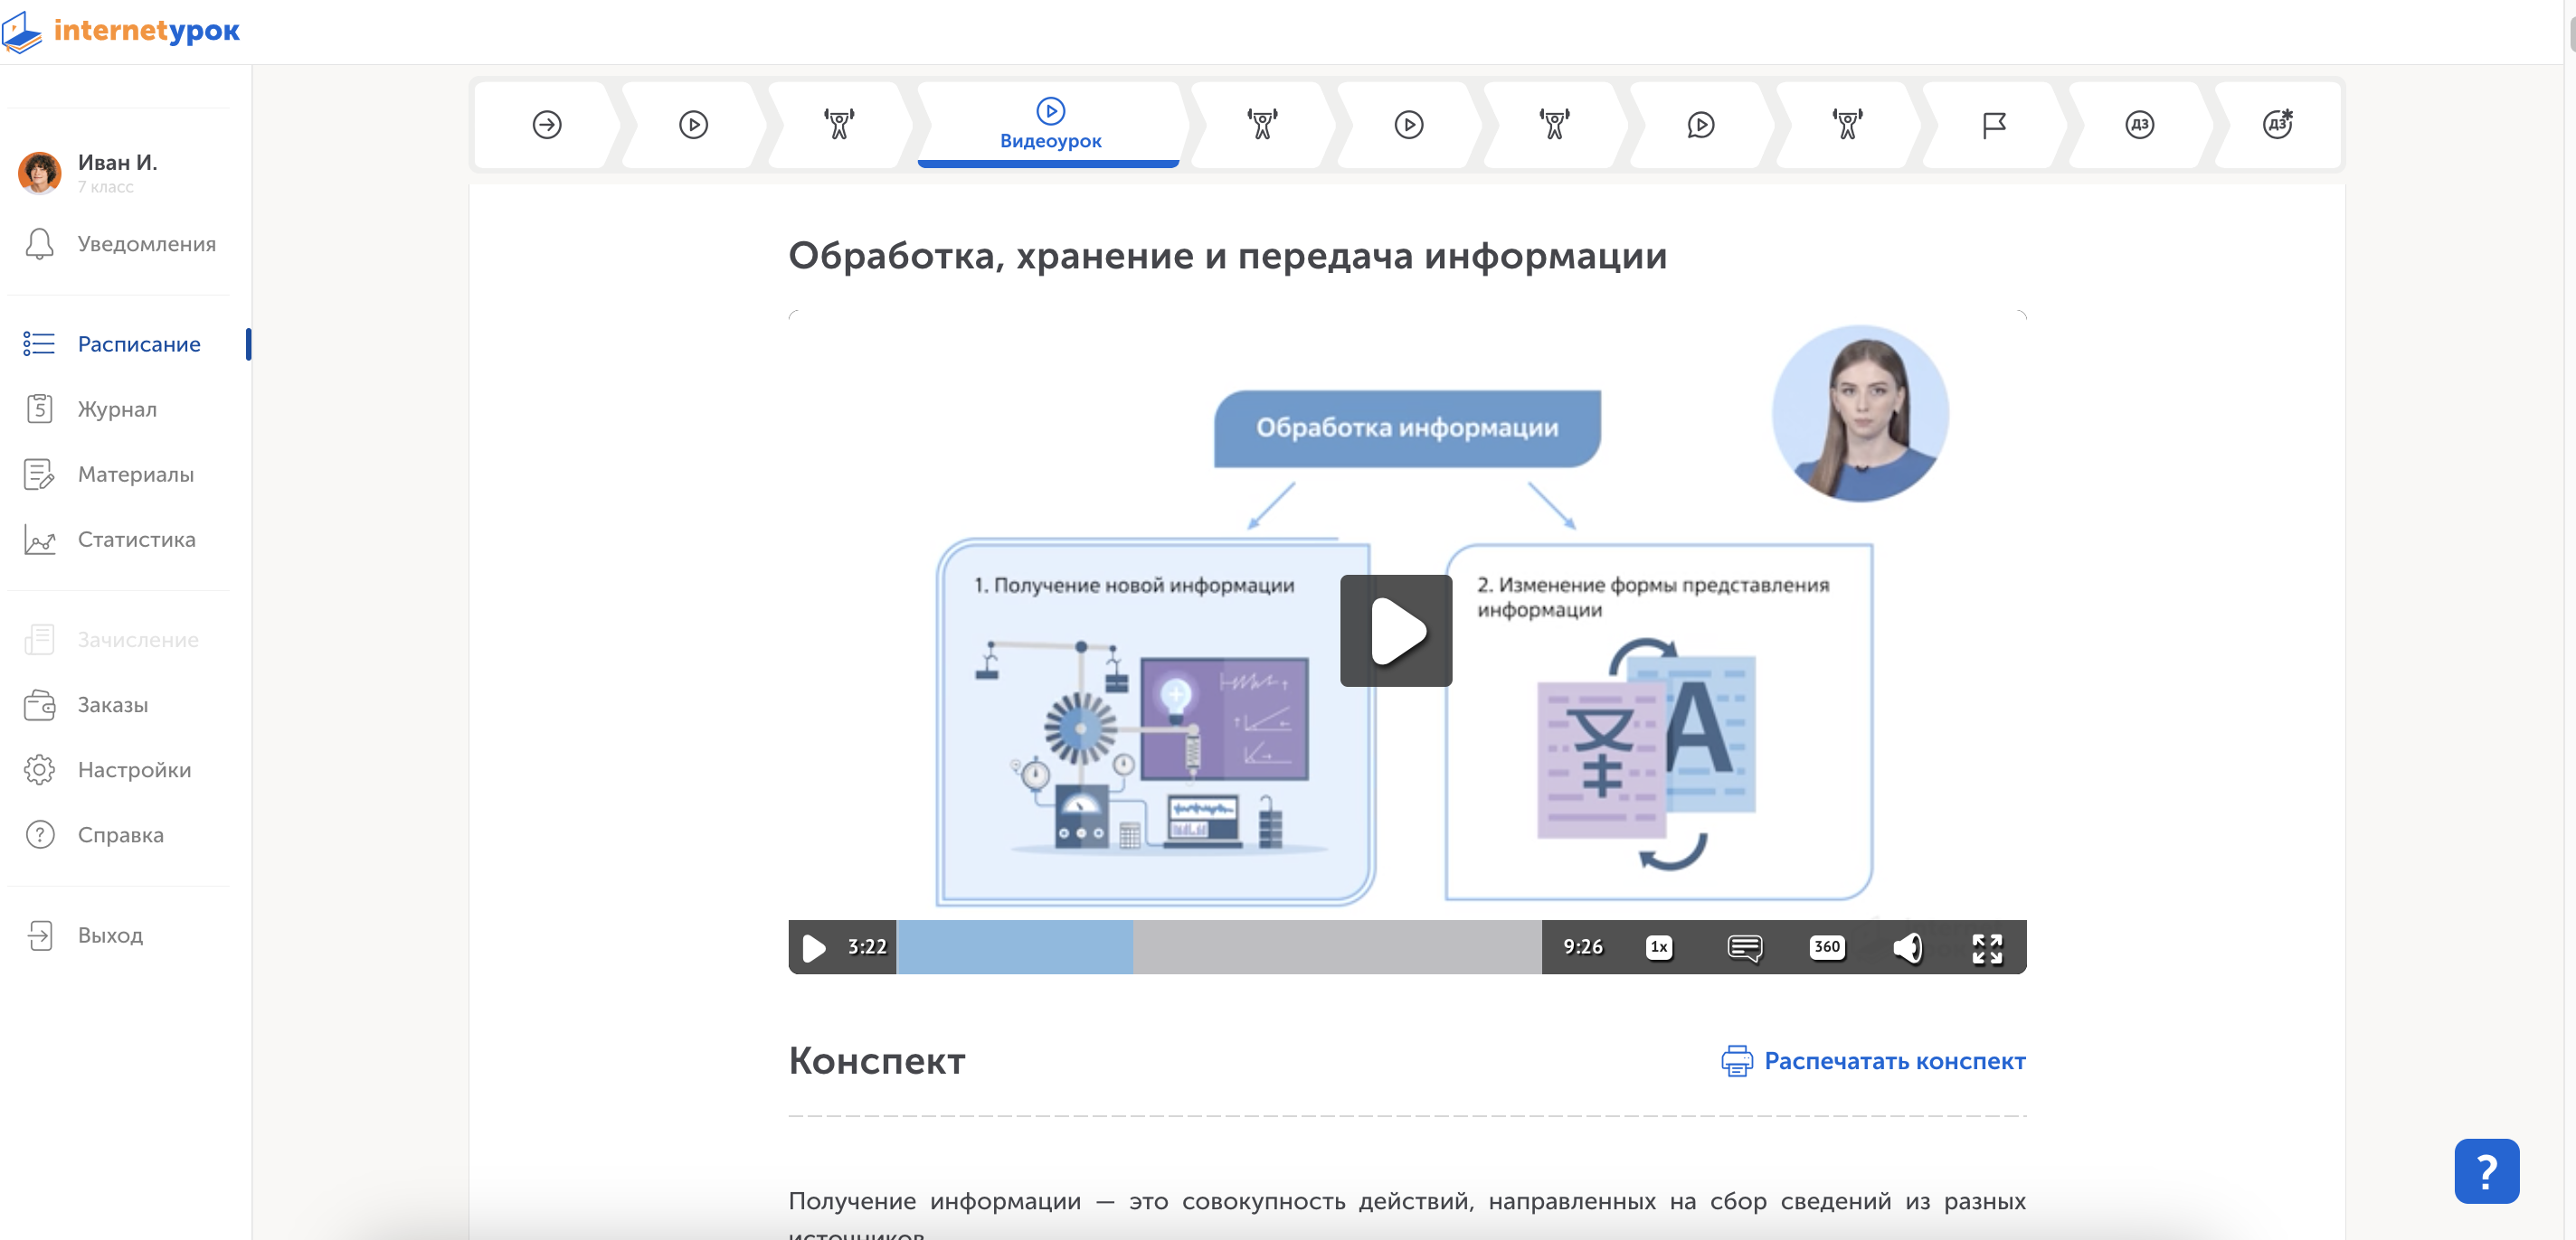Toggle video fullscreen mode
The height and width of the screenshot is (1240, 2576).
(x=1987, y=947)
